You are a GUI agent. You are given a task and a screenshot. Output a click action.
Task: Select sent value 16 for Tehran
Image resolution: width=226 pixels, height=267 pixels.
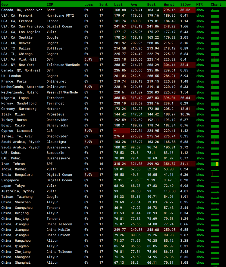(101, 164)
